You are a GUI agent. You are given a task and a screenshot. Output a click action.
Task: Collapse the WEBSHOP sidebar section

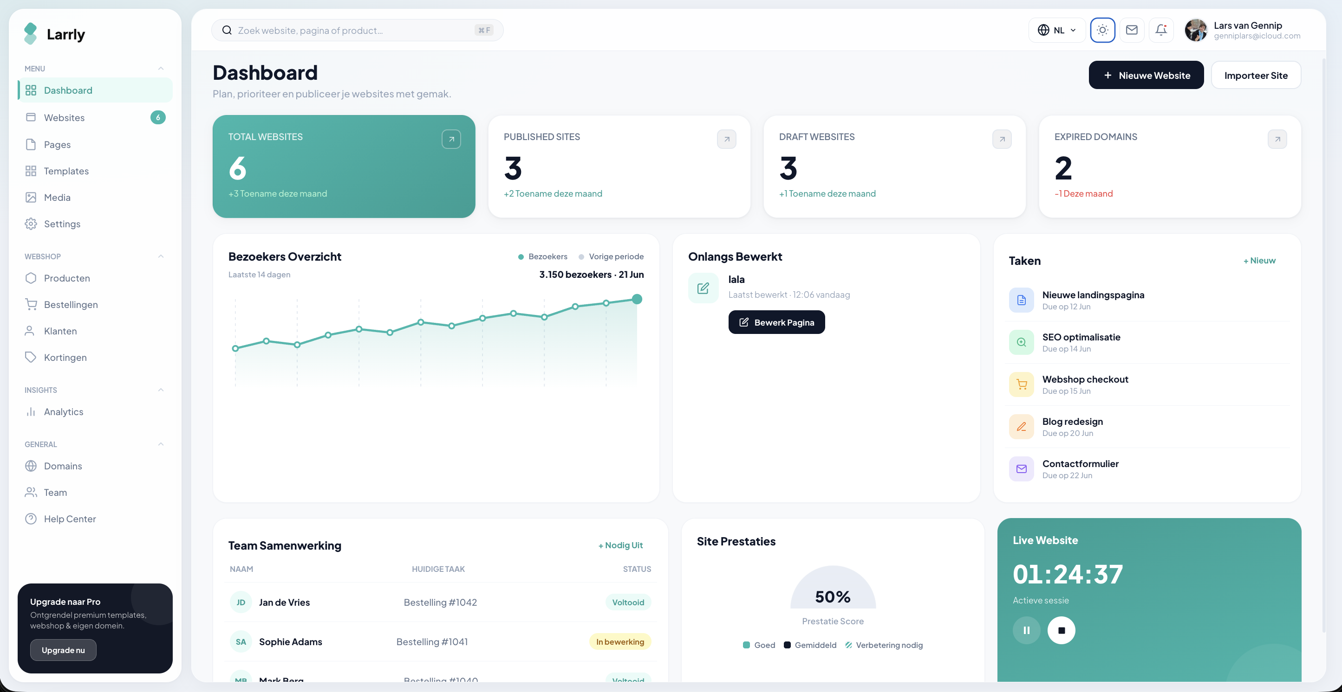click(x=161, y=256)
